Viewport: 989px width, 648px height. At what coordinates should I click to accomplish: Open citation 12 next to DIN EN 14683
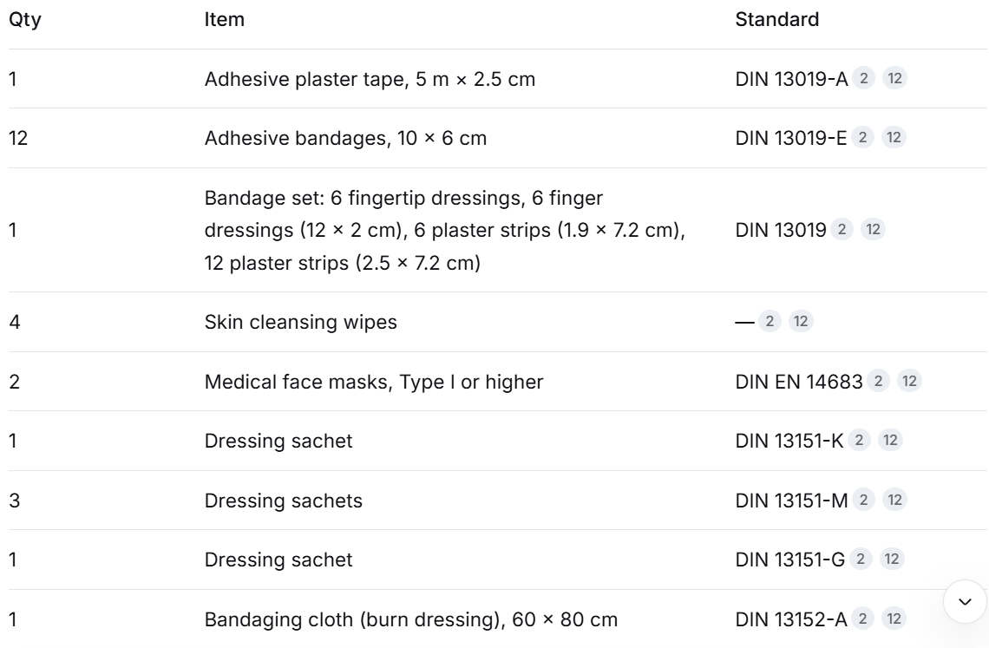pos(909,381)
